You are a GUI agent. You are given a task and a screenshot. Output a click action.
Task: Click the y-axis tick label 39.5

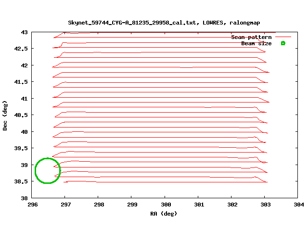[x=21, y=148]
